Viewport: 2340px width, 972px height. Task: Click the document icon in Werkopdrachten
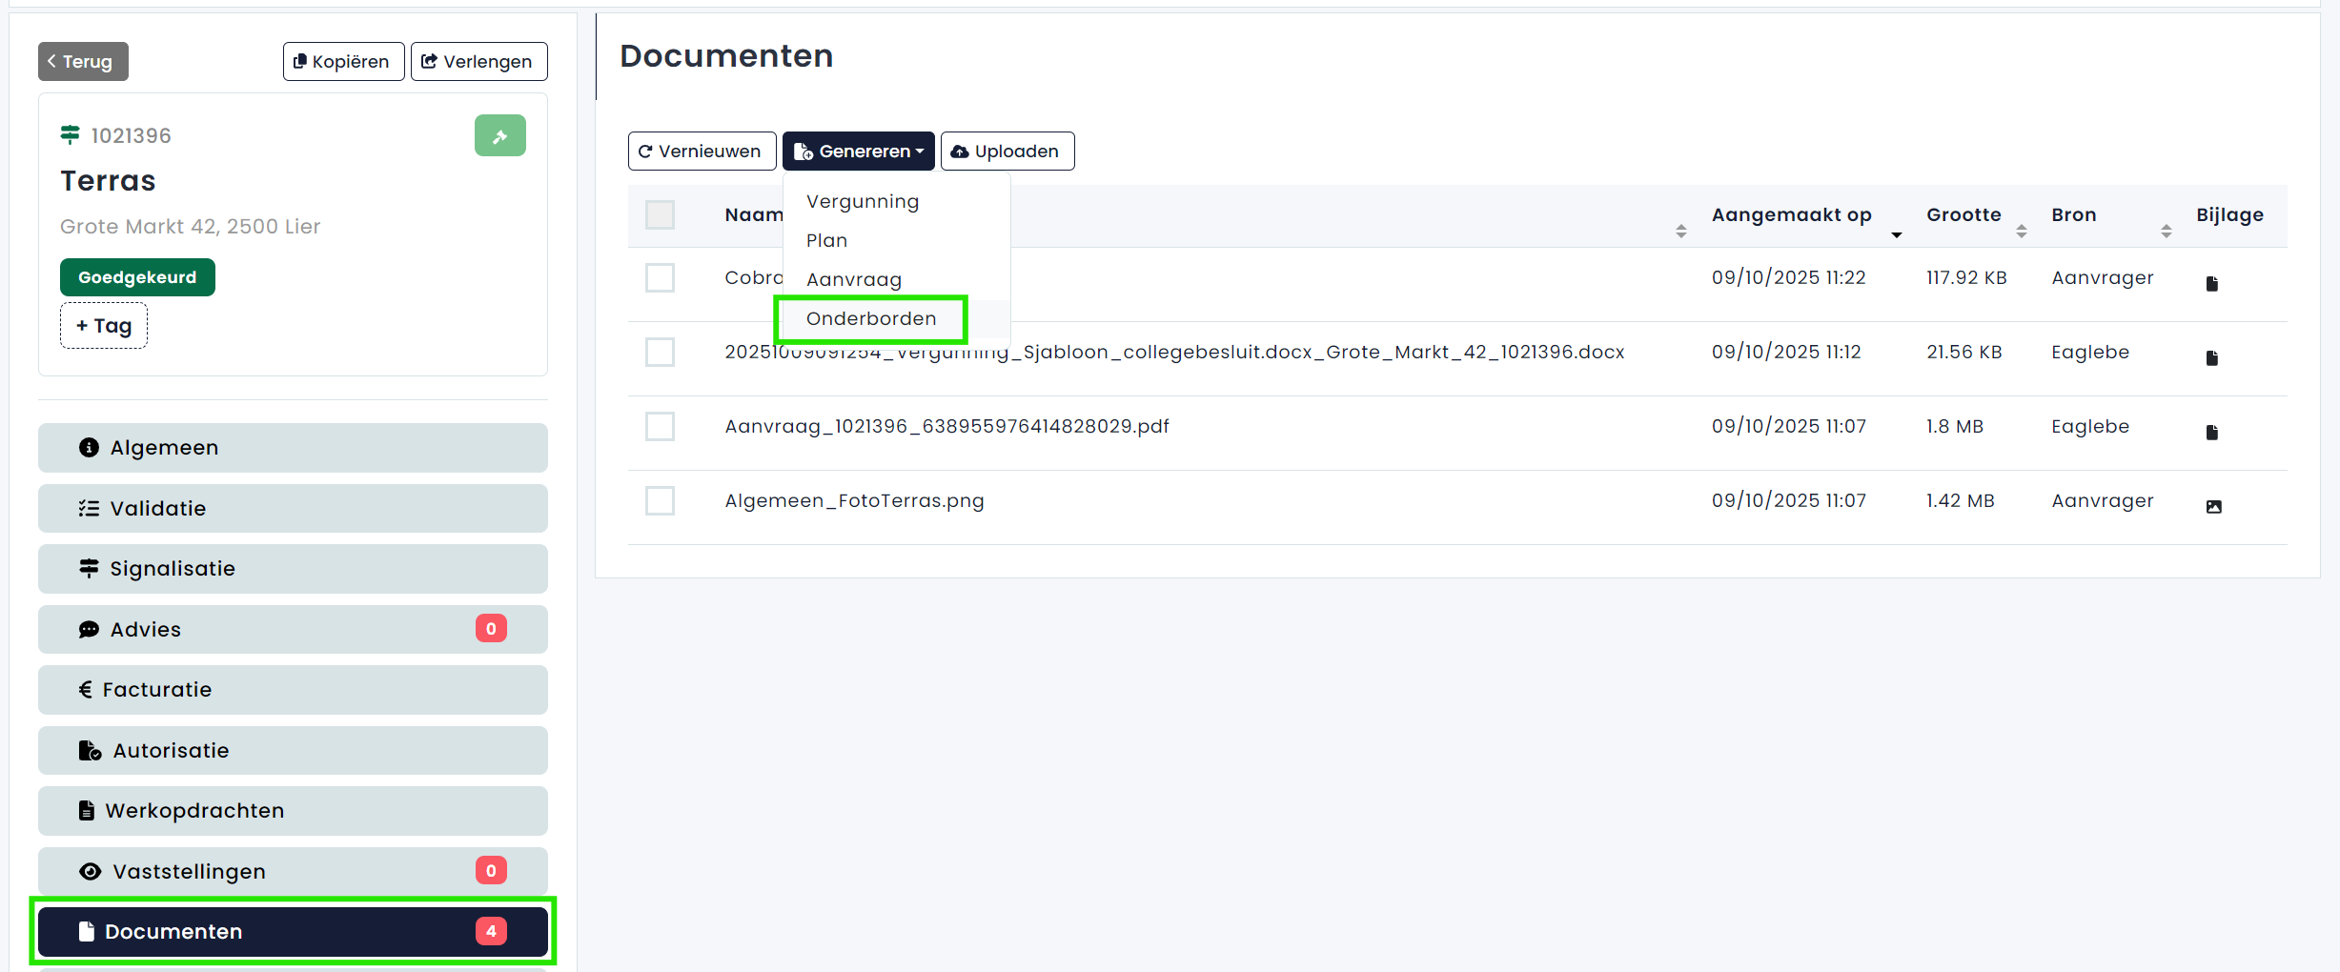pyautogui.click(x=87, y=811)
